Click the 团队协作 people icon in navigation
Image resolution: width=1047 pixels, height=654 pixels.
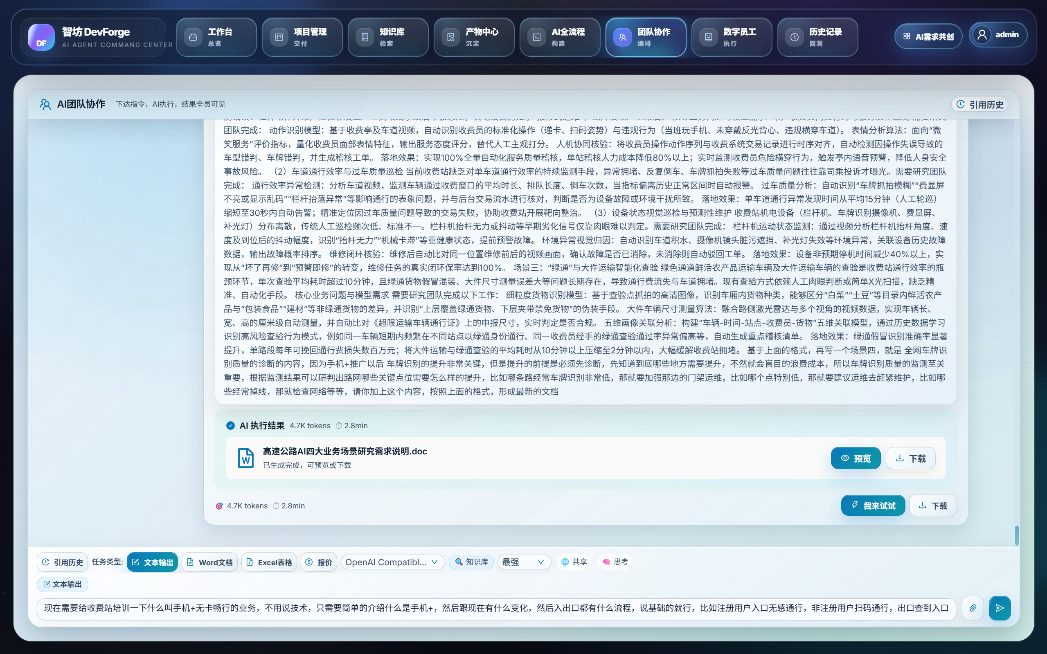tap(623, 37)
